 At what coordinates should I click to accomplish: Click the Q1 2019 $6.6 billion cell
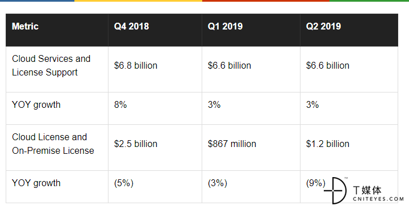(251, 69)
